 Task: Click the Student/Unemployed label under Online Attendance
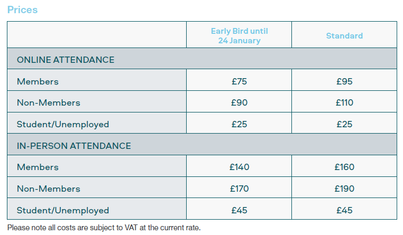63,125
